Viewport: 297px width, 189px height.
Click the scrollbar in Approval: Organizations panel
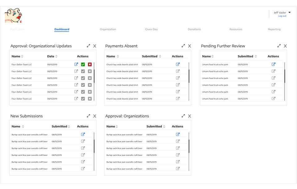[189, 146]
